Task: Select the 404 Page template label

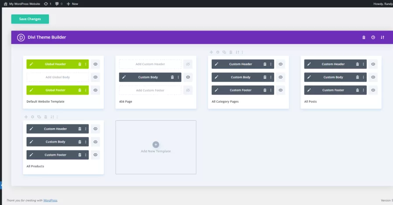Action: (x=126, y=101)
